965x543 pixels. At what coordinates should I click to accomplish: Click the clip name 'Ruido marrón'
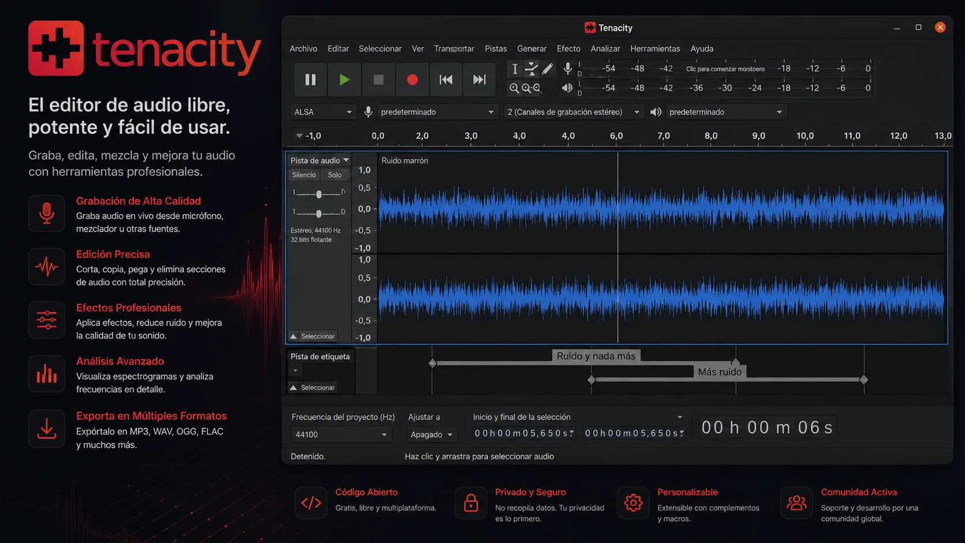tap(405, 160)
